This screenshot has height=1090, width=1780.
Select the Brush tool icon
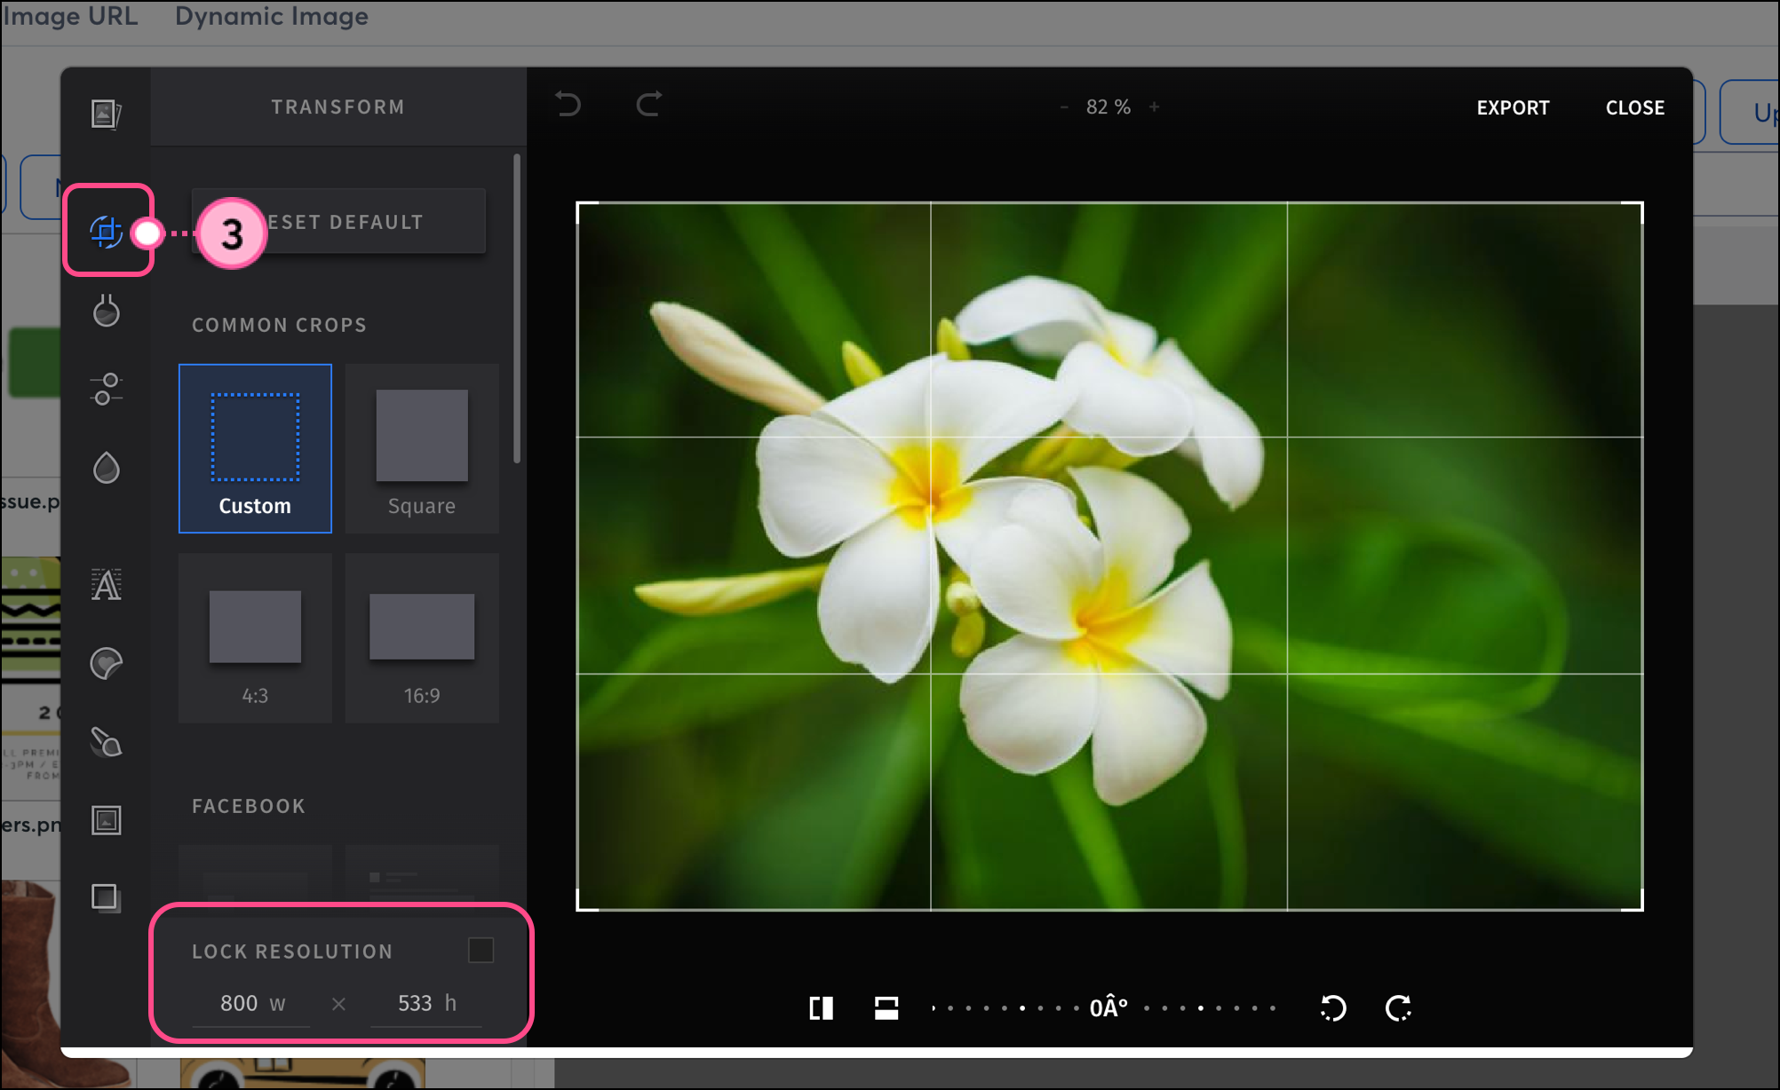tap(107, 742)
